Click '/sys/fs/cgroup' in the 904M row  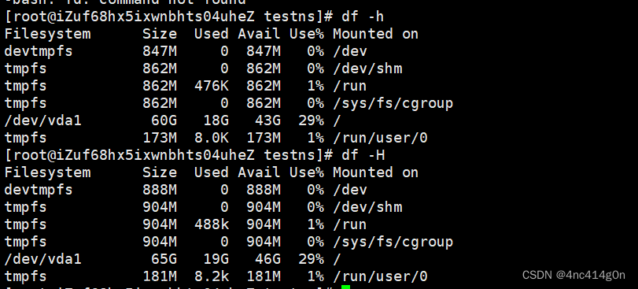tap(393, 243)
